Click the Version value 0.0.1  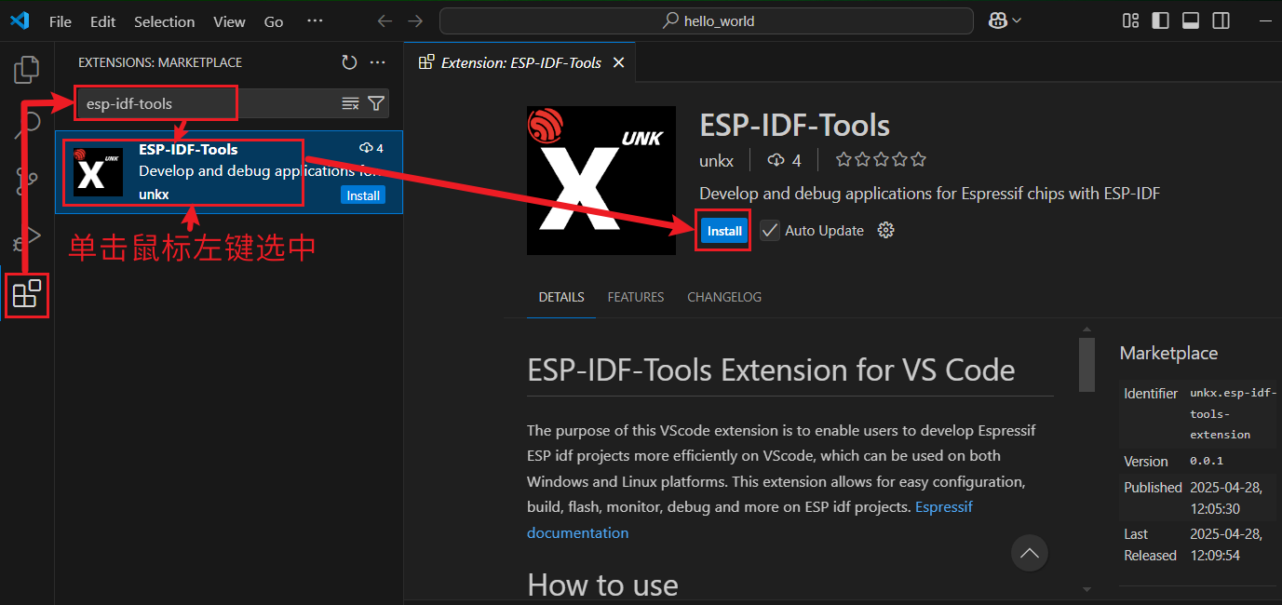click(x=1207, y=461)
